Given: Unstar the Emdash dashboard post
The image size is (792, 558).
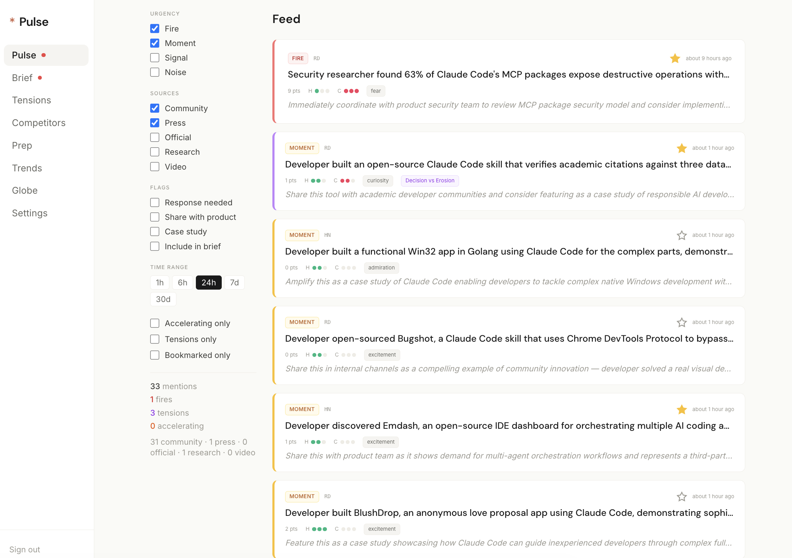Looking at the screenshot, I should coord(682,409).
